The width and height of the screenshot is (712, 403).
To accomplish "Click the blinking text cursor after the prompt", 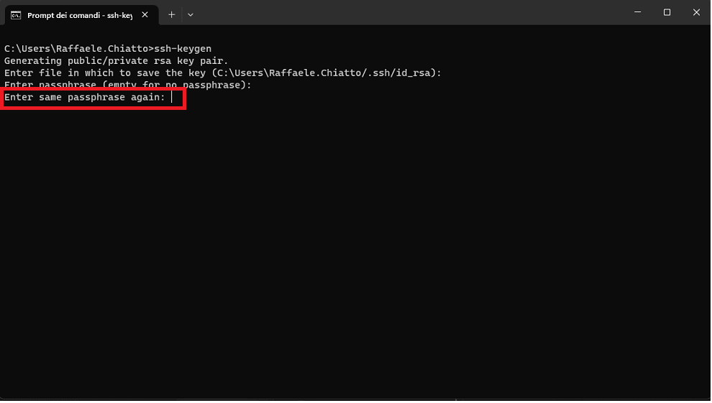I will coord(172,97).
